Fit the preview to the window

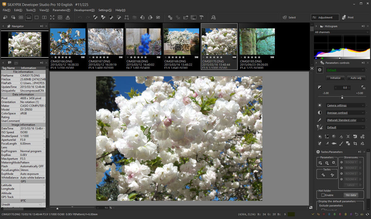pos(52,17)
